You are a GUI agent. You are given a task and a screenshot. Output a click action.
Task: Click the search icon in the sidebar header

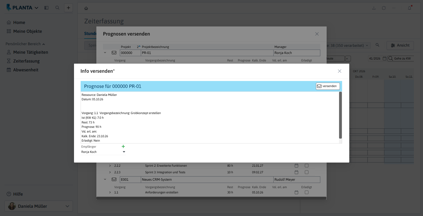click(57, 8)
